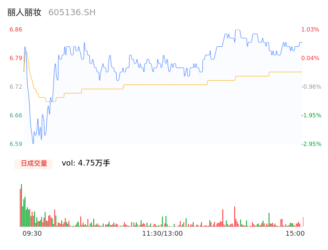Screen dimensions: 328x250
Task: Click the tall red afternoon volume bar
Action: pyautogui.click(x=235, y=217)
